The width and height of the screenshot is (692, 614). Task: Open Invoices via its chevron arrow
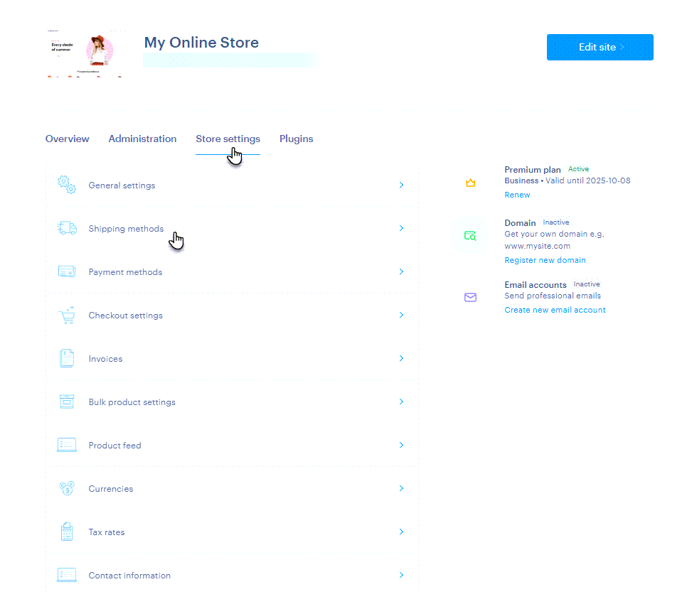[401, 358]
